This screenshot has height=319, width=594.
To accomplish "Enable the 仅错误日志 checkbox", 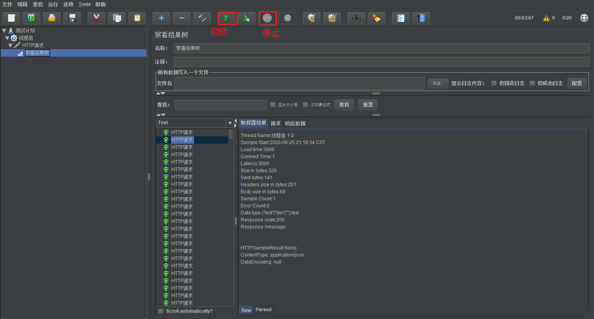I will (x=494, y=83).
